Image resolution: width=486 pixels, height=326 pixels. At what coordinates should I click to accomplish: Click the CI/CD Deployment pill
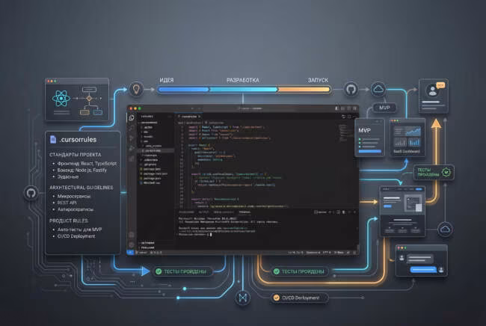pos(299,298)
